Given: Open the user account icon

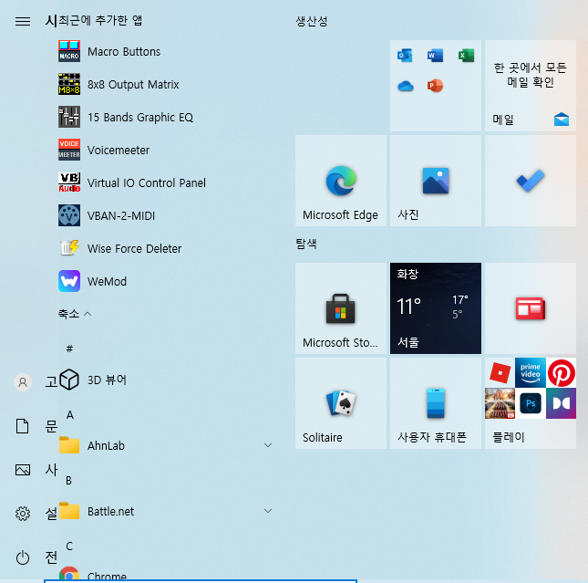Looking at the screenshot, I should pyautogui.click(x=23, y=382).
